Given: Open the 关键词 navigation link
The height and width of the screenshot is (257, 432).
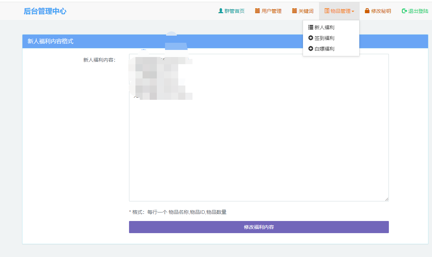Looking at the screenshot, I should [x=306, y=11].
